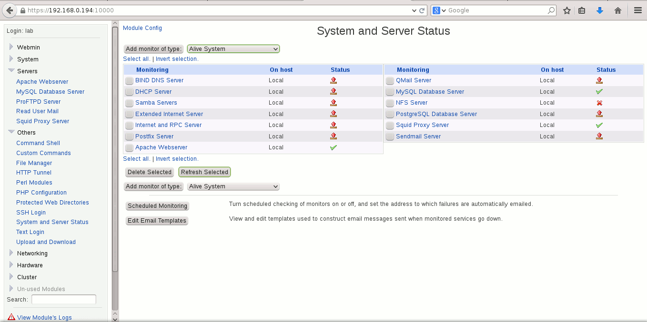
Task: Click the sidebar vertical scrollbar
Action: [115, 148]
